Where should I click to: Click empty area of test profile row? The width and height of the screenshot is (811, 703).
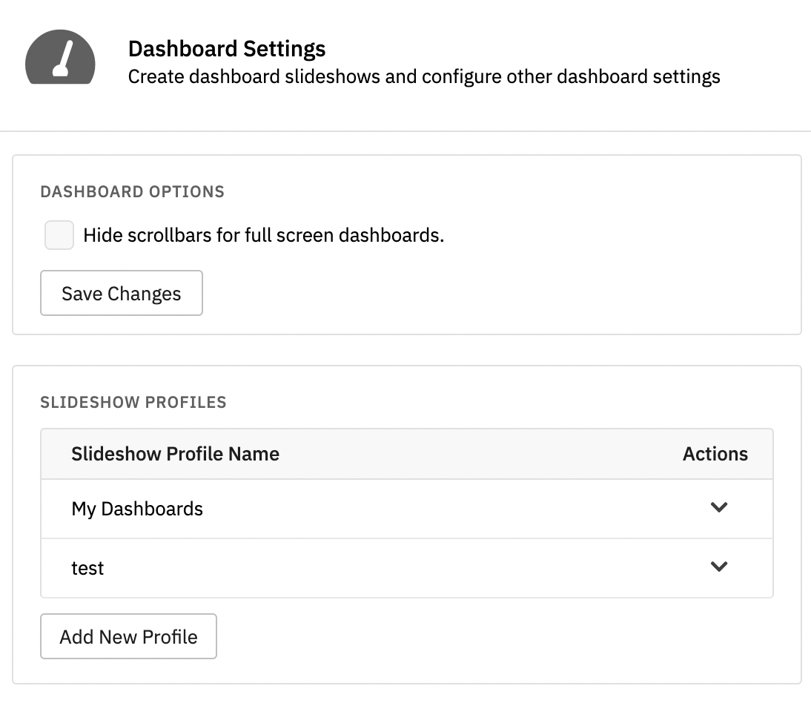point(403,568)
